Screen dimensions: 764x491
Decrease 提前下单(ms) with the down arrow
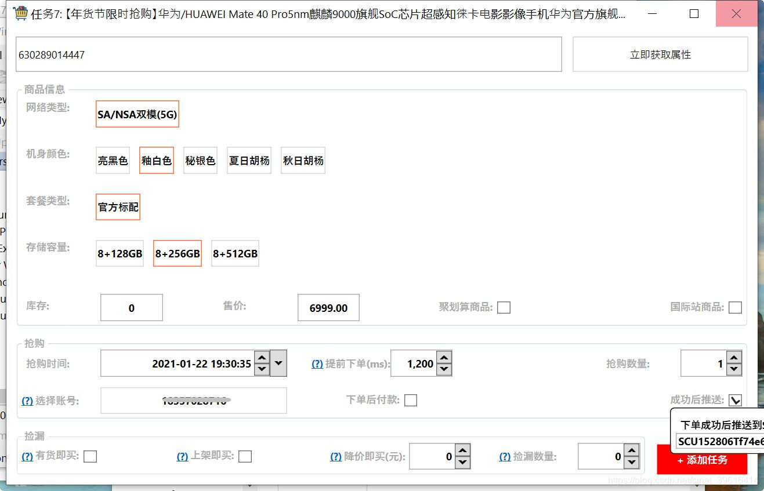444,370
